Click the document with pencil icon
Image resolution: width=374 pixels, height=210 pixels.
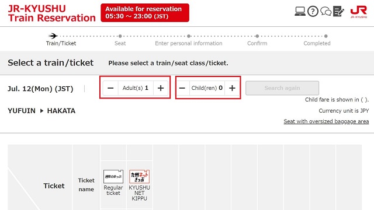[x=339, y=11]
